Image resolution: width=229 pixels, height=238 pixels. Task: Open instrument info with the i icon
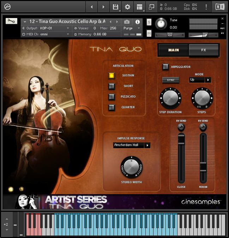click(x=138, y=22)
